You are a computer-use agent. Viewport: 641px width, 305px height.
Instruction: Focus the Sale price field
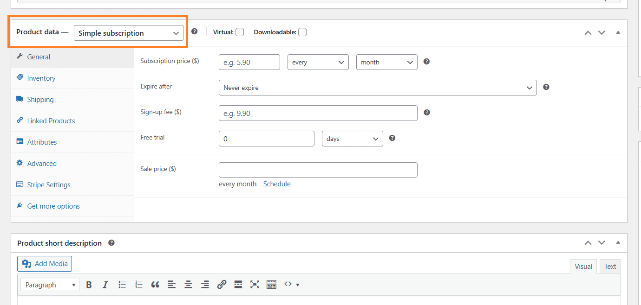click(318, 170)
